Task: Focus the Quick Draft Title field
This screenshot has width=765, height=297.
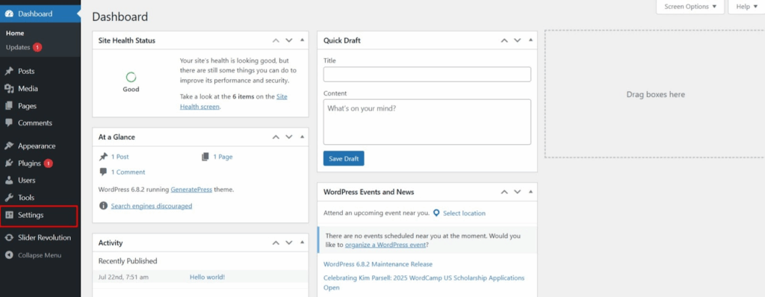Action: pyautogui.click(x=427, y=75)
